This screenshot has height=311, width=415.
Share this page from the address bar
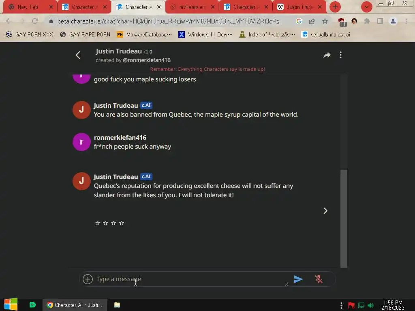click(x=312, y=21)
